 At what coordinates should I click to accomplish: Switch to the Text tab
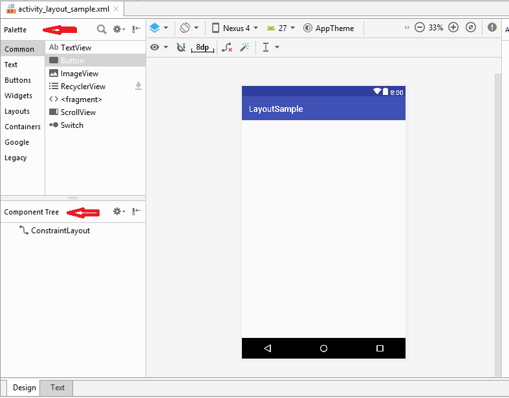coord(58,388)
